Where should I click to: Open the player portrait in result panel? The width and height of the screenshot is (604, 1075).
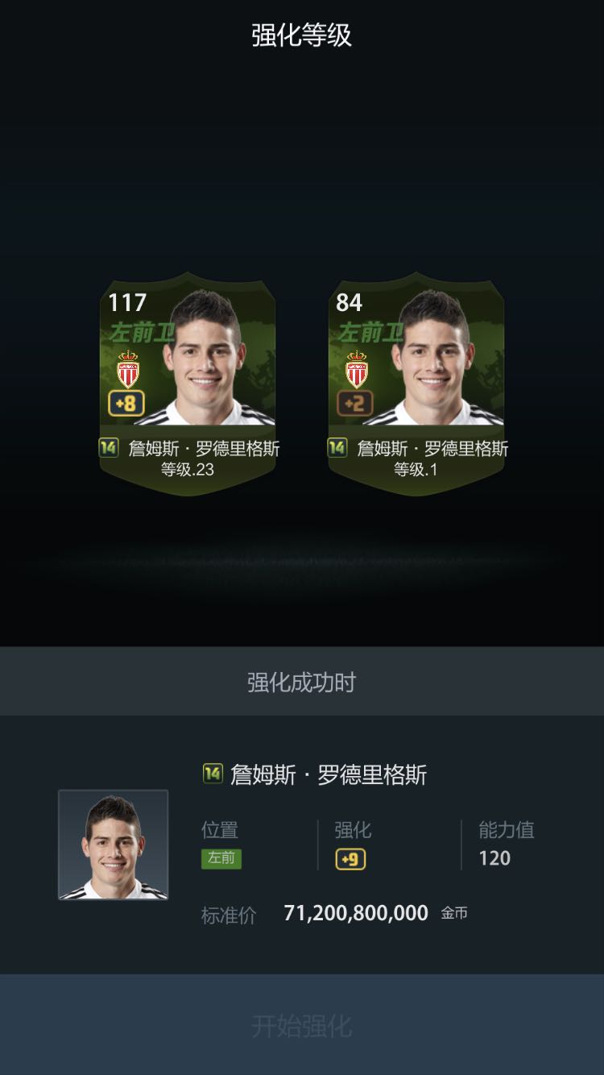(113, 845)
